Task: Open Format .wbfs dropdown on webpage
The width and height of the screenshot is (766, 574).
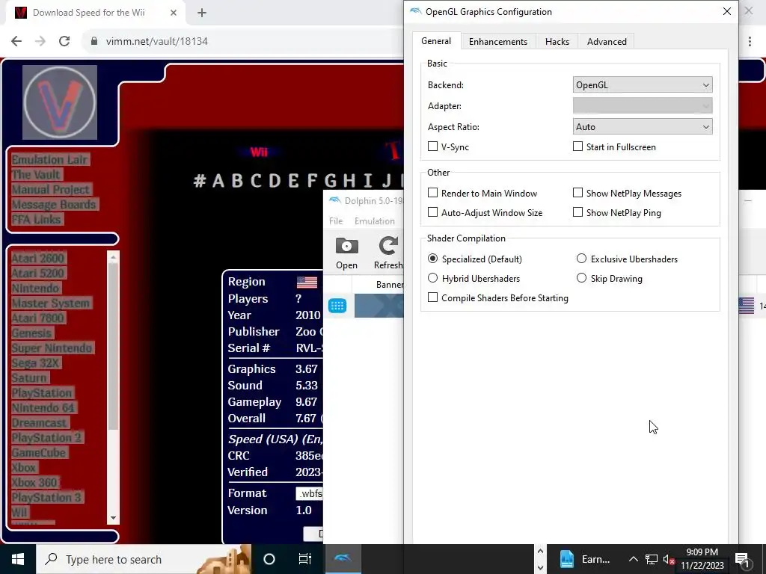Action: click(309, 493)
